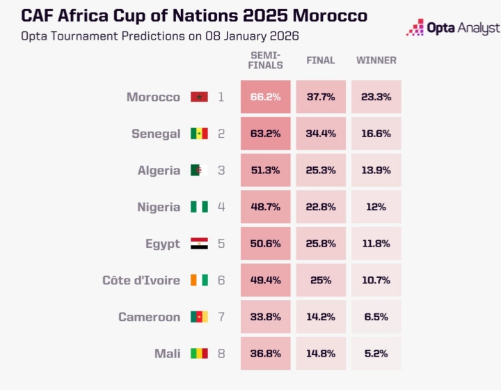Click the Algeria flag icon
This screenshot has width=501, height=390.
[x=199, y=171]
